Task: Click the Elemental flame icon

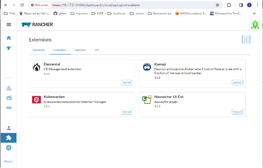Action: pyautogui.click(x=36, y=68)
